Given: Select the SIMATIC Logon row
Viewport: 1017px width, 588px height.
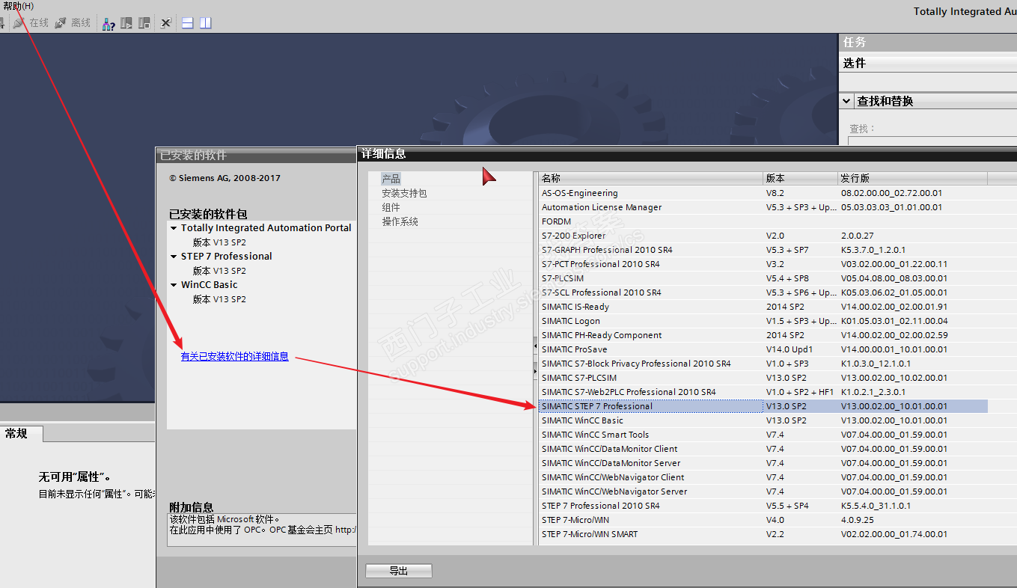Looking at the screenshot, I should [763, 321].
